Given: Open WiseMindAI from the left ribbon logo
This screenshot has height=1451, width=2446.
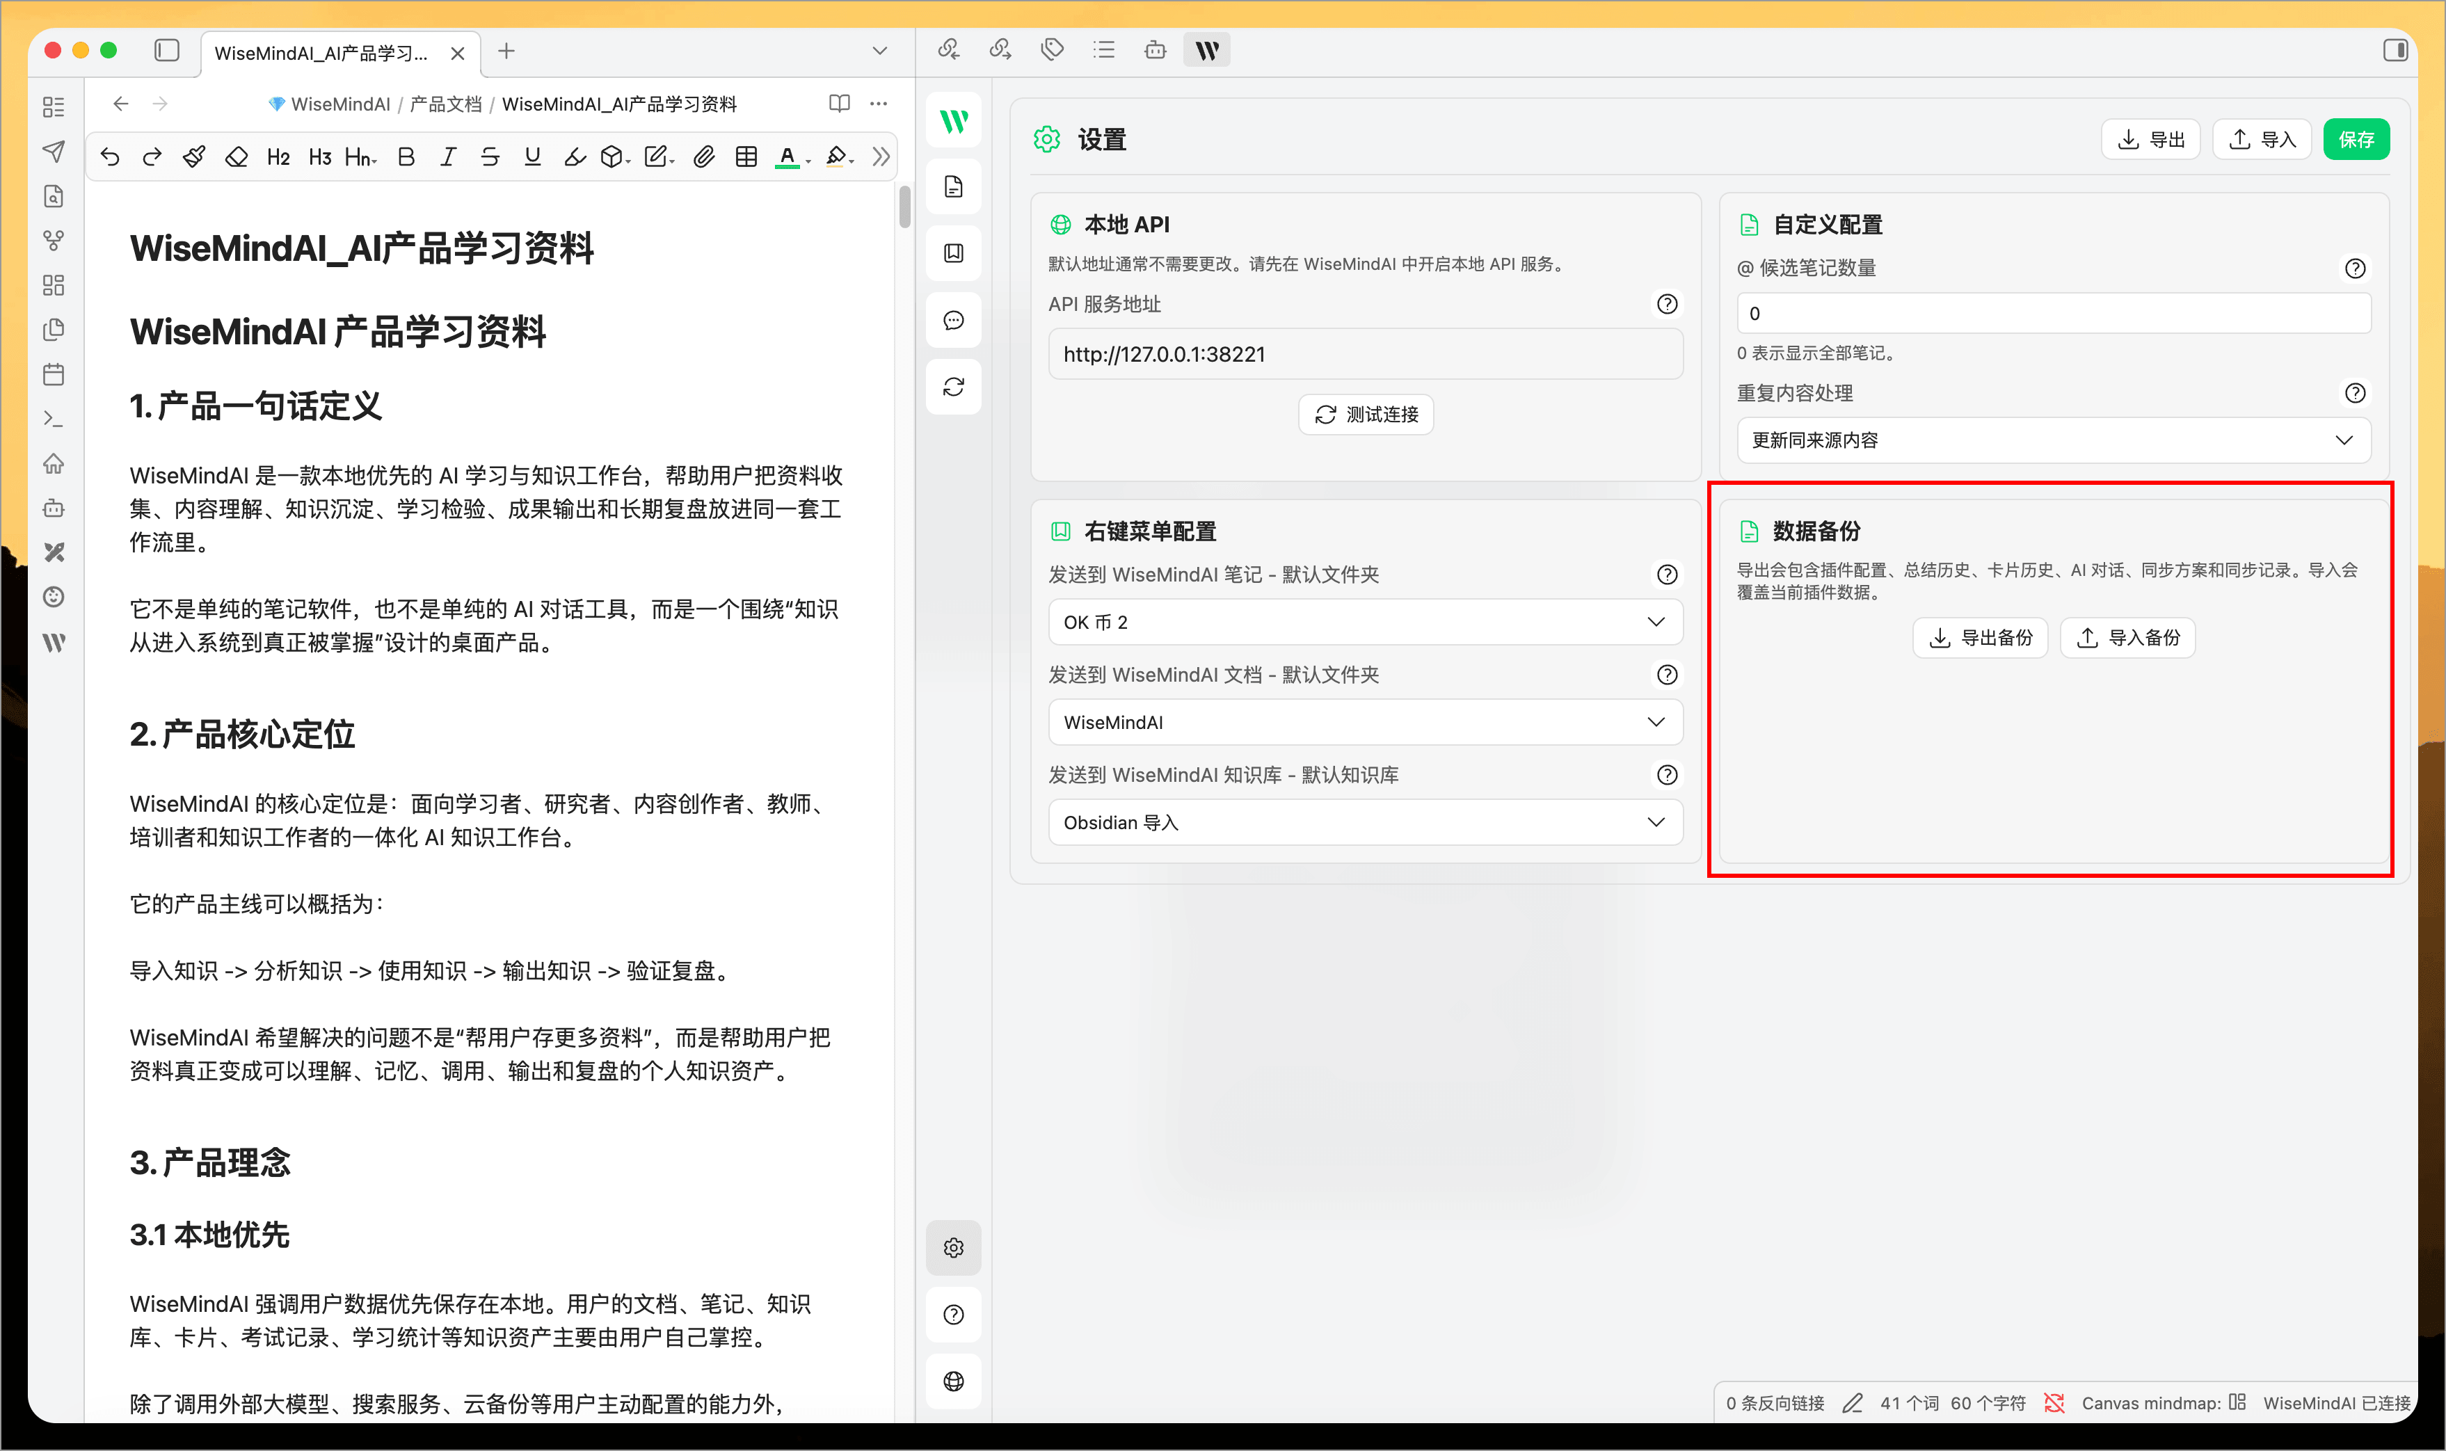Looking at the screenshot, I should click(x=54, y=643).
